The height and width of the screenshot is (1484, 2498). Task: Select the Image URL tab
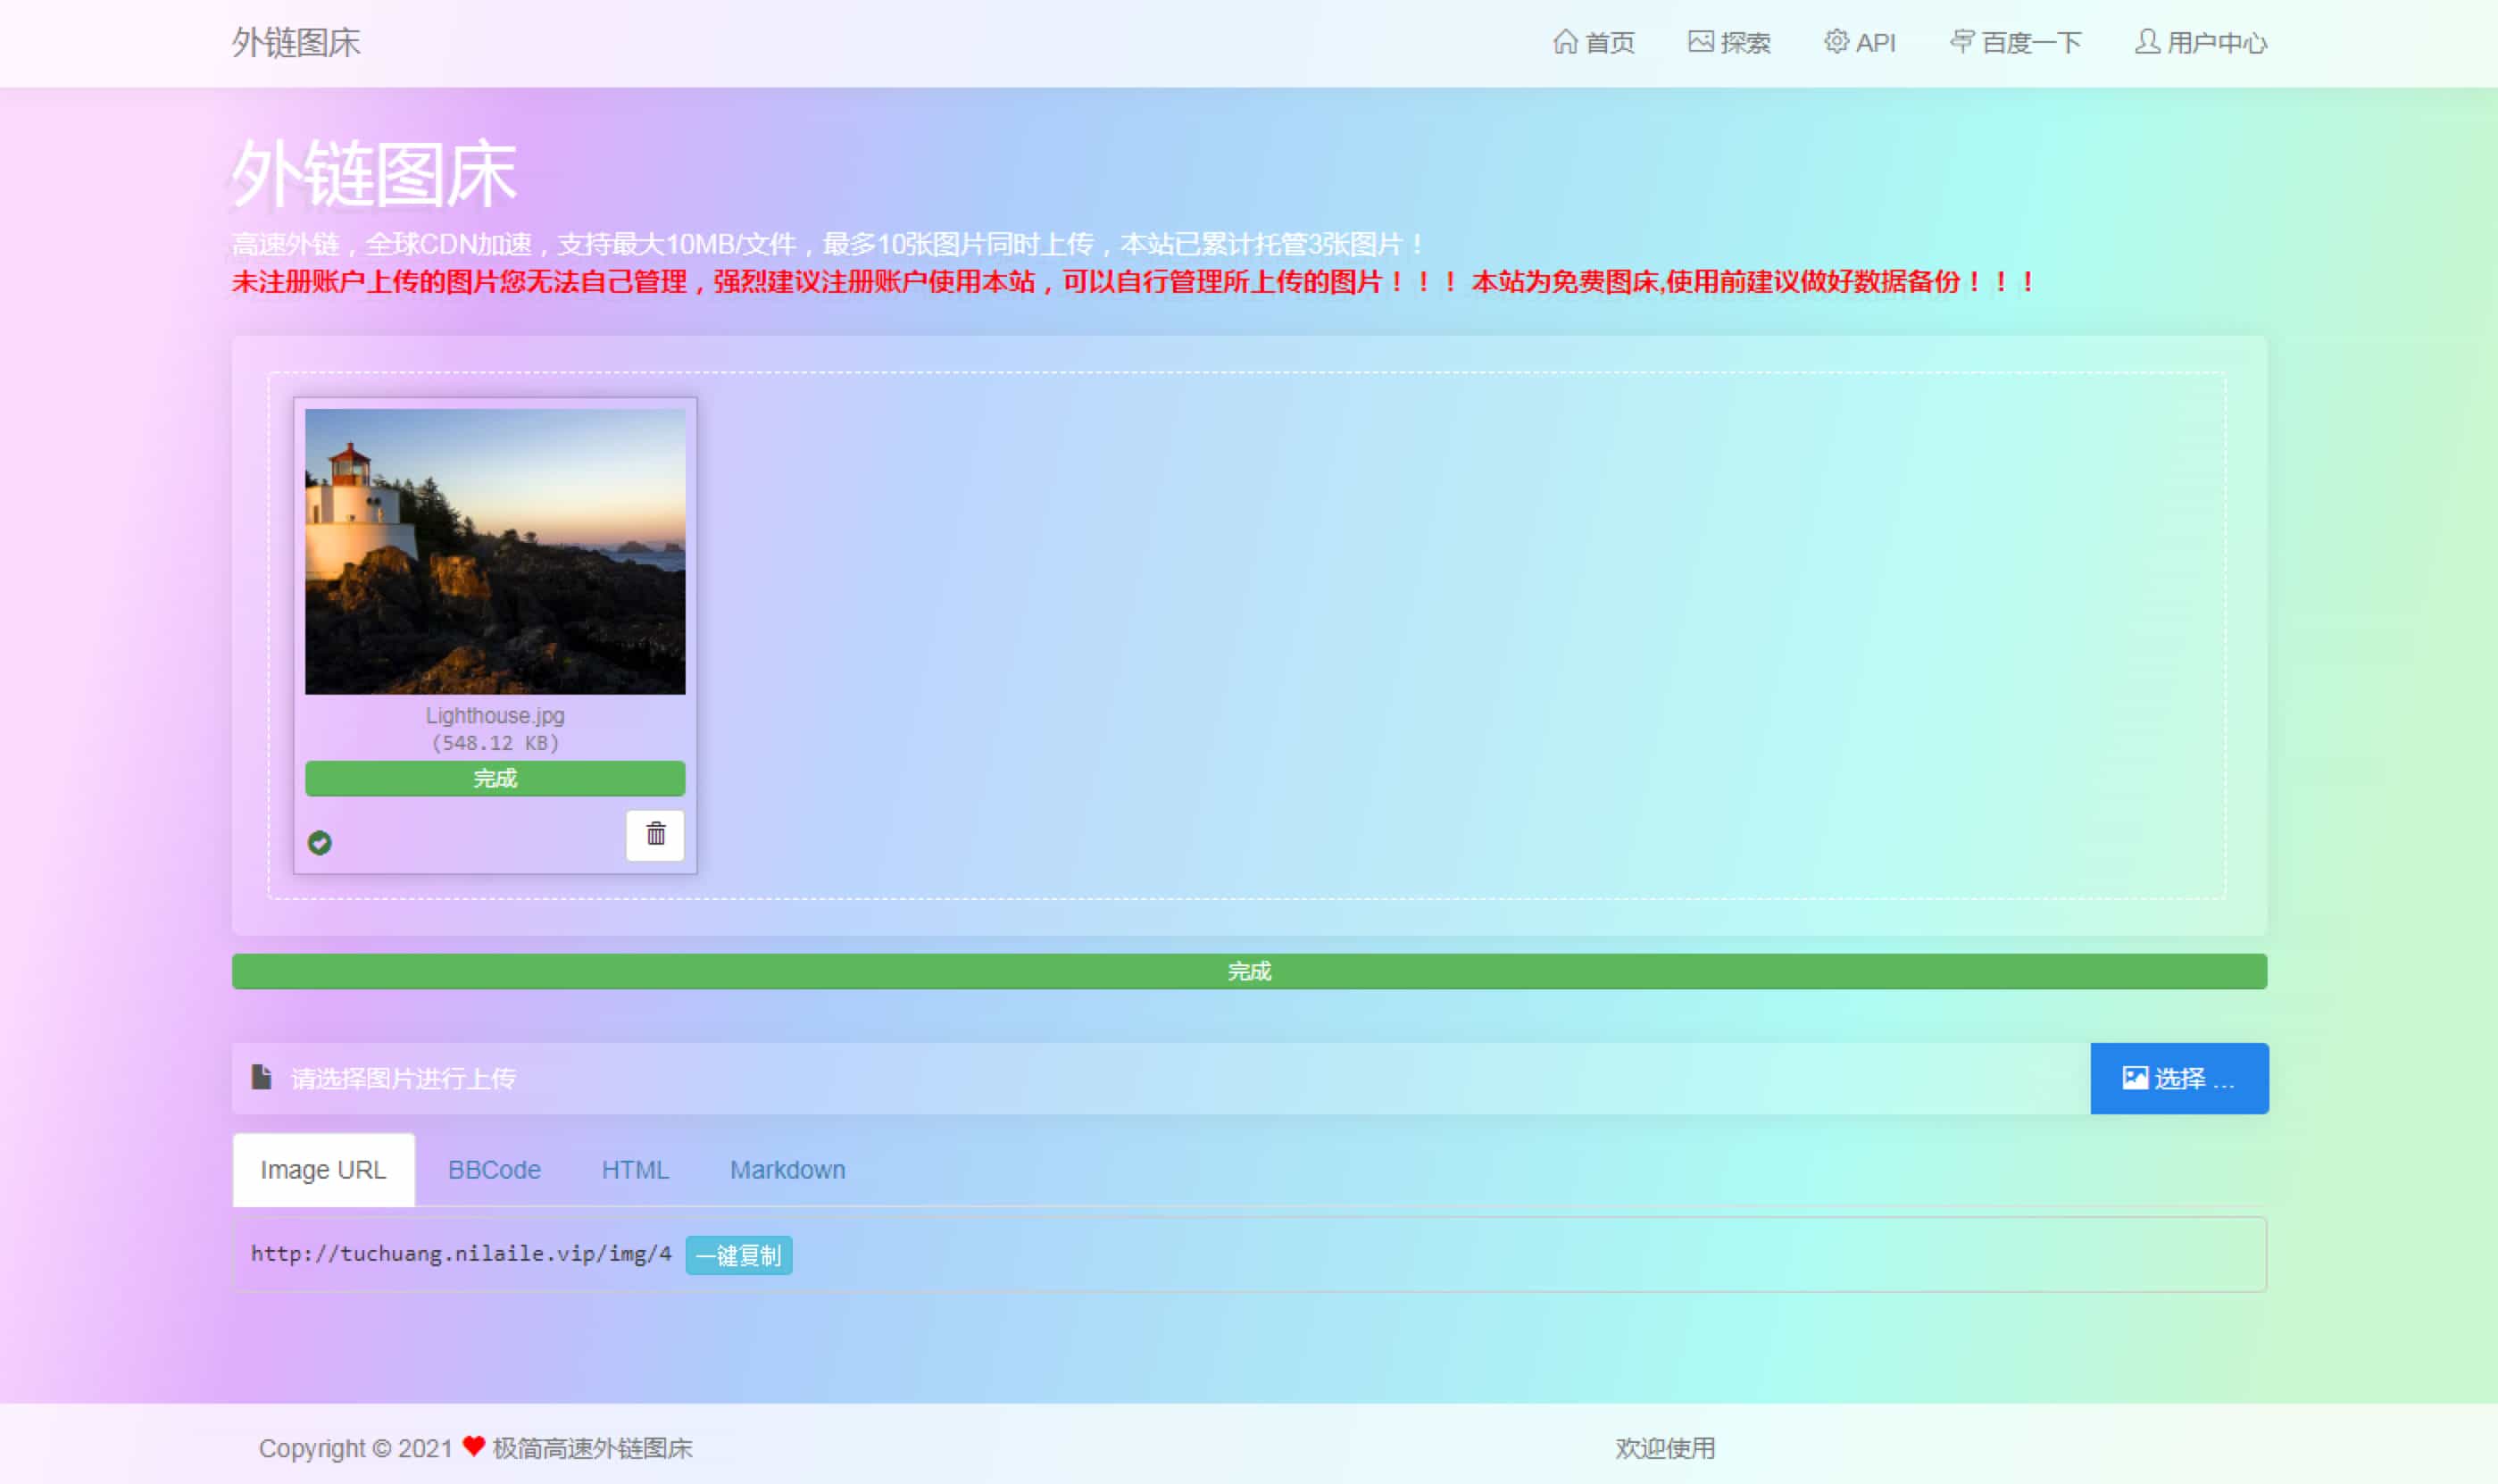coord(323,1169)
